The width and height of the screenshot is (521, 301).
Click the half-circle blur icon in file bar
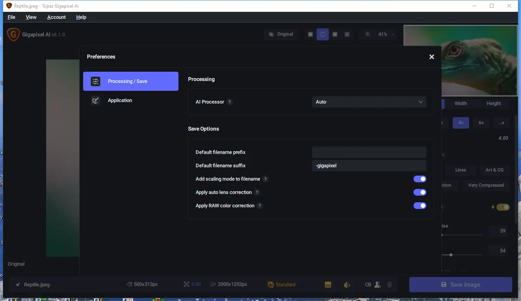click(x=347, y=285)
